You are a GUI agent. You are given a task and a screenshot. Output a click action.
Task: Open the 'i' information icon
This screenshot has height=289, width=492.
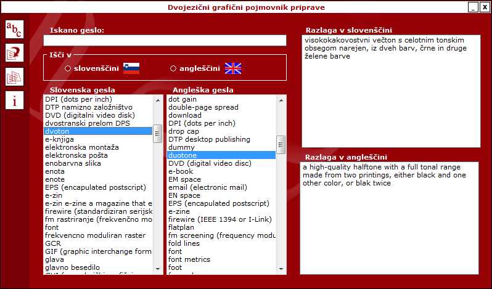[x=14, y=100]
